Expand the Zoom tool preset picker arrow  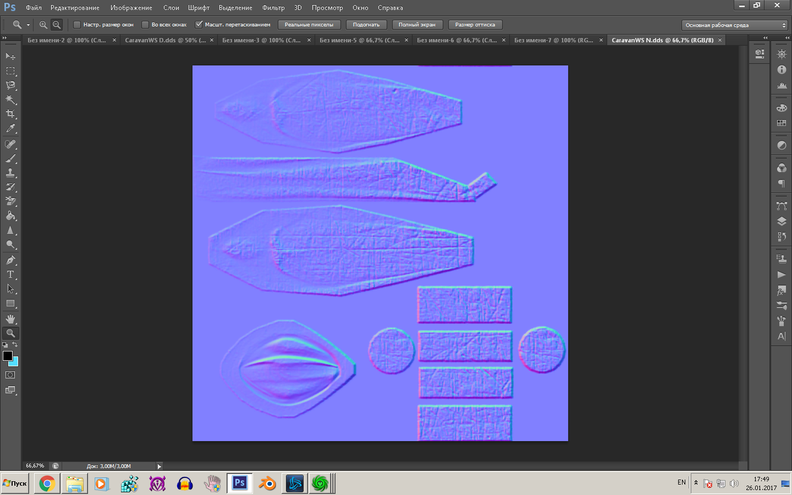(x=28, y=25)
